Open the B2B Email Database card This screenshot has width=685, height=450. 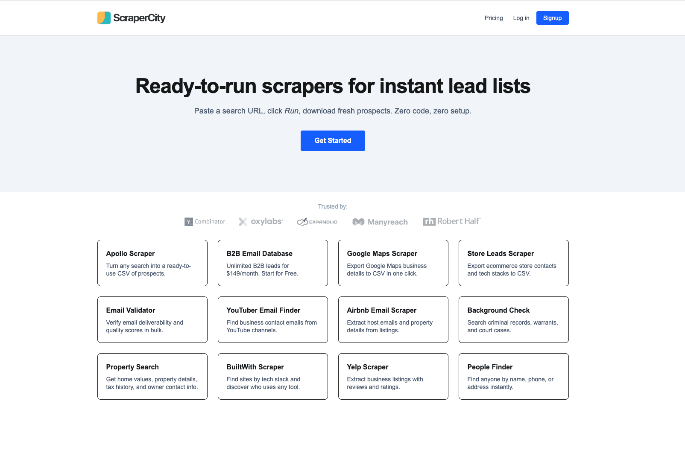click(x=273, y=263)
